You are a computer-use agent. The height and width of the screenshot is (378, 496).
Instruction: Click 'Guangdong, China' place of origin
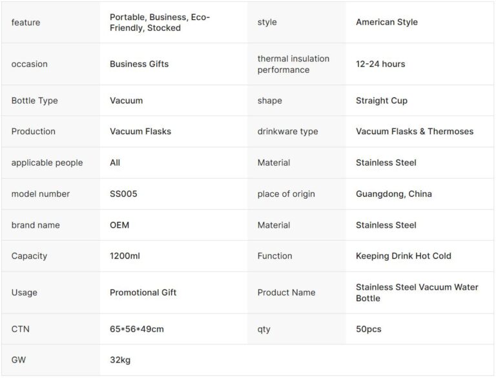click(393, 194)
